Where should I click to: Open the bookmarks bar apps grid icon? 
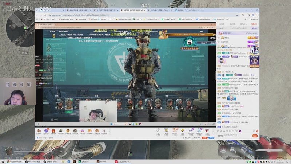(37, 19)
